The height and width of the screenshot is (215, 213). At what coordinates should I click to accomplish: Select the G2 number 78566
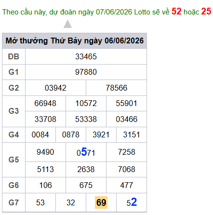[x=117, y=88]
